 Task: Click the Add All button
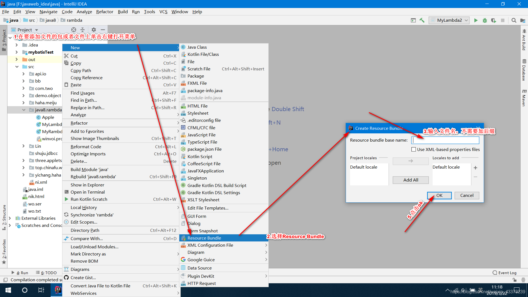(411, 180)
